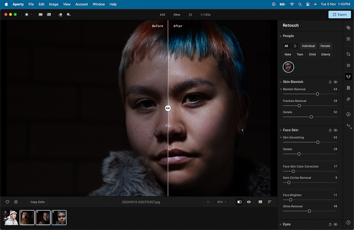354x230 pixels.
Task: Select the Eraser tool in the toolbar
Action: point(60,15)
